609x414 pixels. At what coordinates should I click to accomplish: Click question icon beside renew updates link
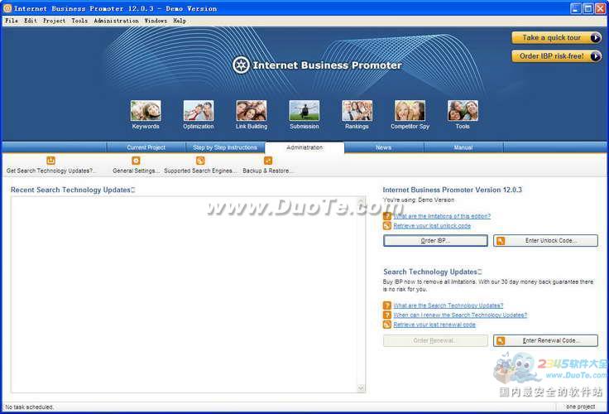click(x=387, y=315)
